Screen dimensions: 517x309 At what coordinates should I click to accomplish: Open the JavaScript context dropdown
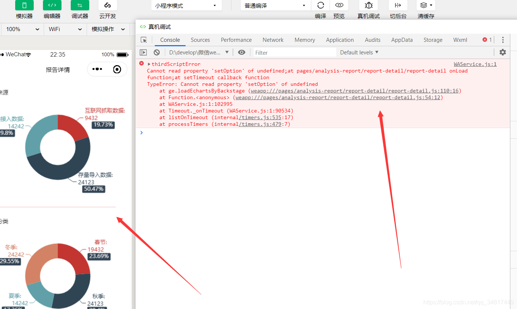(199, 53)
